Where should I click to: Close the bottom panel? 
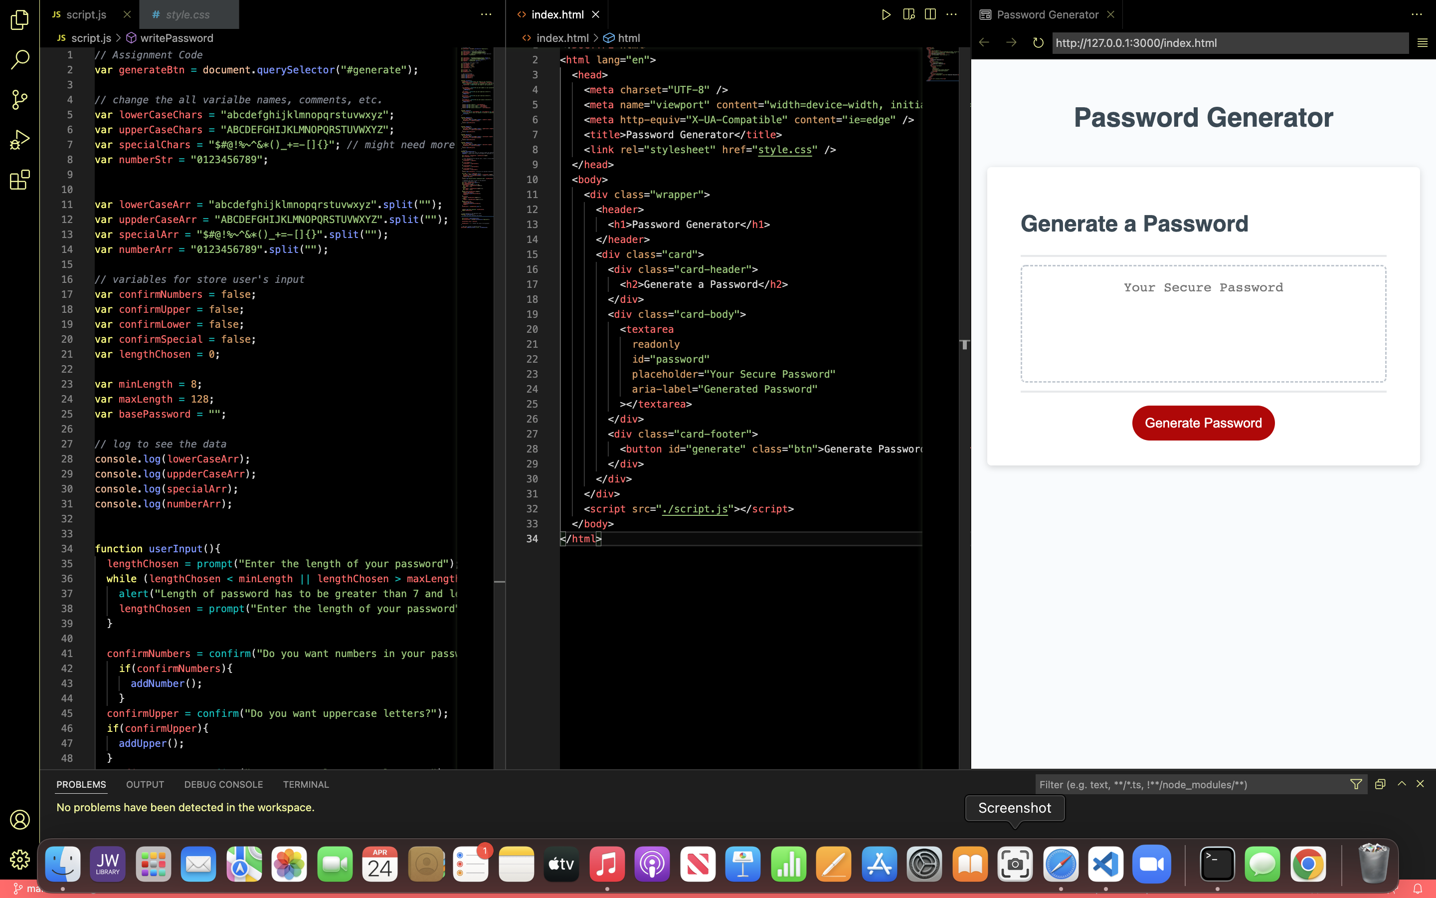click(x=1420, y=784)
